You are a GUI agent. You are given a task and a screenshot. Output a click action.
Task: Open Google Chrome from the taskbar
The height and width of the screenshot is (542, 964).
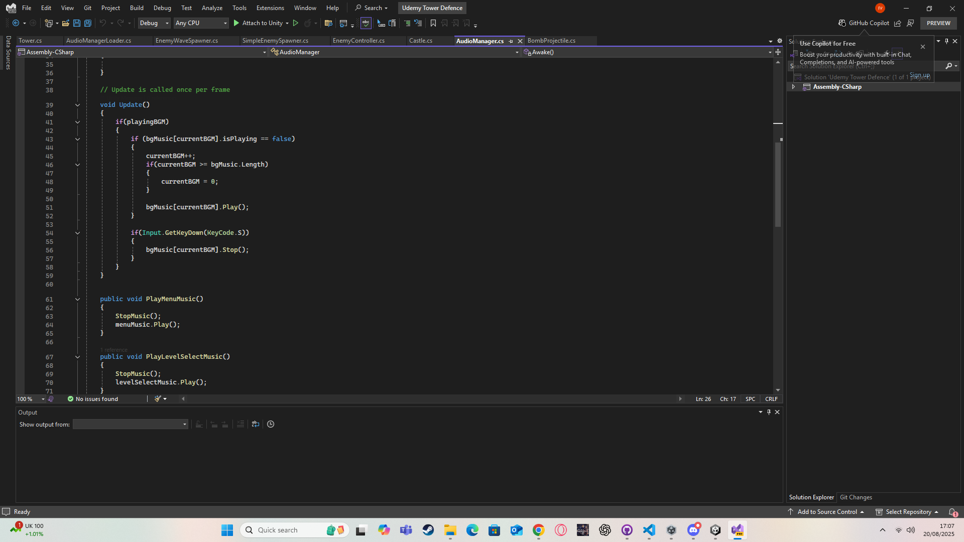pyautogui.click(x=539, y=530)
